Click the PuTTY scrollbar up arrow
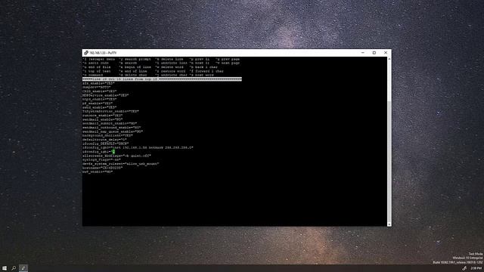This screenshot has height=272, width=484. pyautogui.click(x=389, y=59)
